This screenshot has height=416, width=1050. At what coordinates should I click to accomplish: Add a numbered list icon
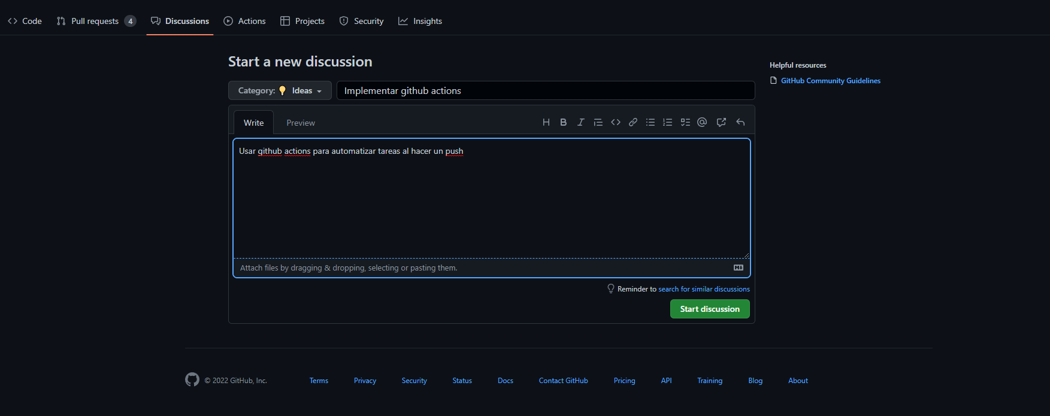click(x=667, y=122)
